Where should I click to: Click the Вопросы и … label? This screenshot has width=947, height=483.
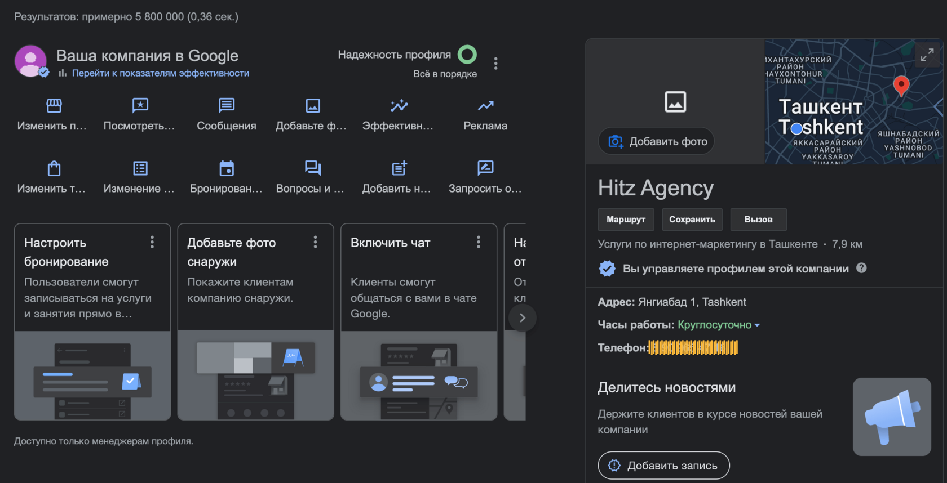click(310, 189)
